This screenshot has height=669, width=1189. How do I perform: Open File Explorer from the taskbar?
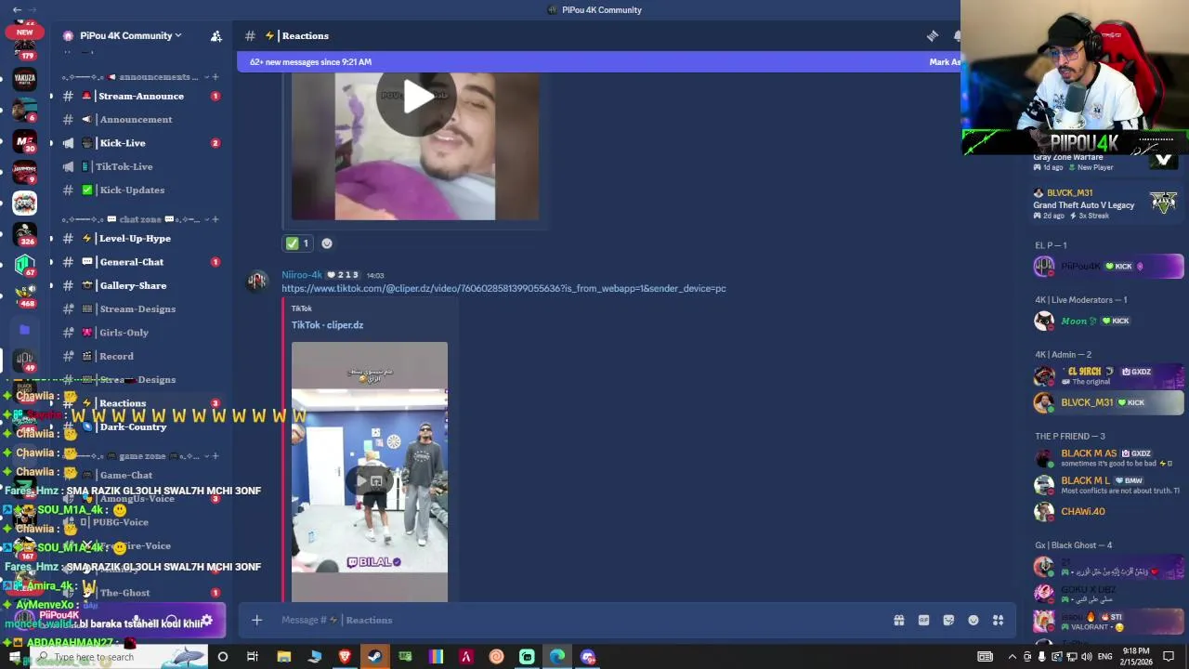point(284,657)
